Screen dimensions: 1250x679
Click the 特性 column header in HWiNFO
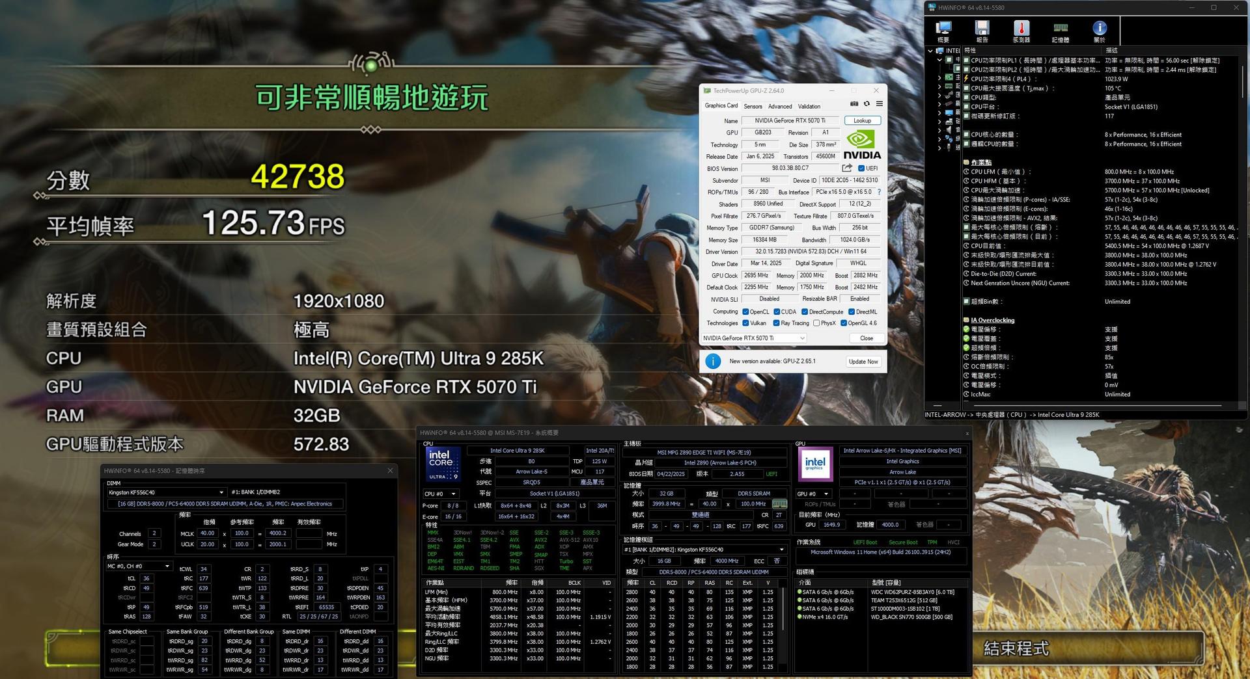point(1033,50)
